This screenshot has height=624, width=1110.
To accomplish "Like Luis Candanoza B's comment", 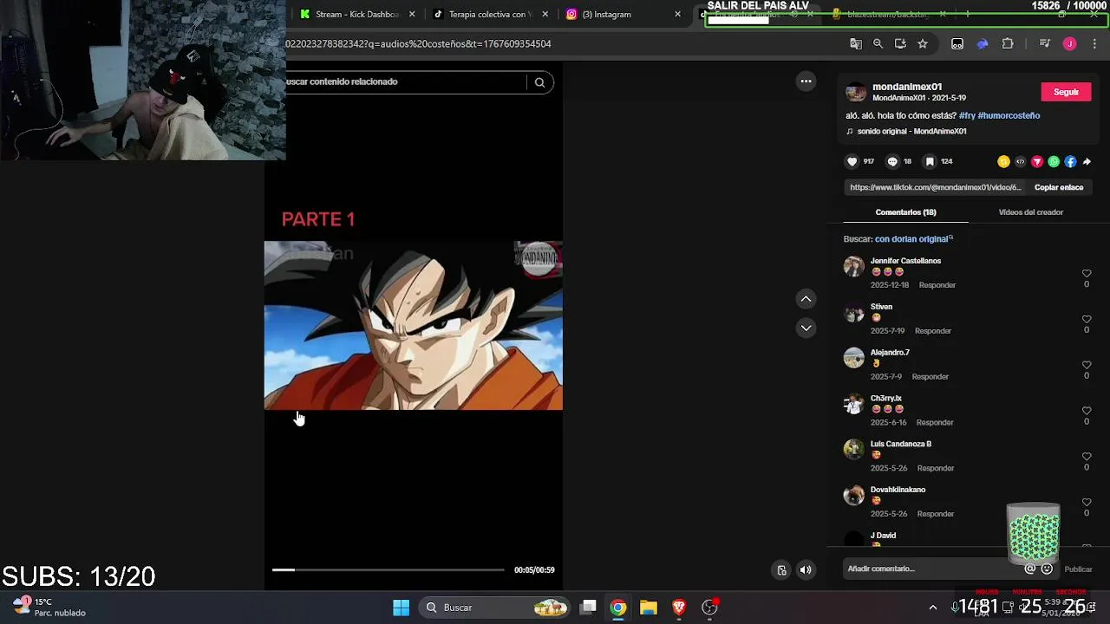I will click(1087, 457).
